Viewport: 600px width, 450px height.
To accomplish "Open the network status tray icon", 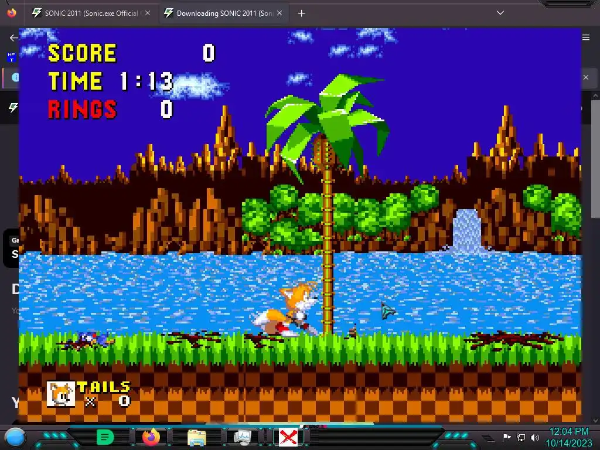I will 521,437.
